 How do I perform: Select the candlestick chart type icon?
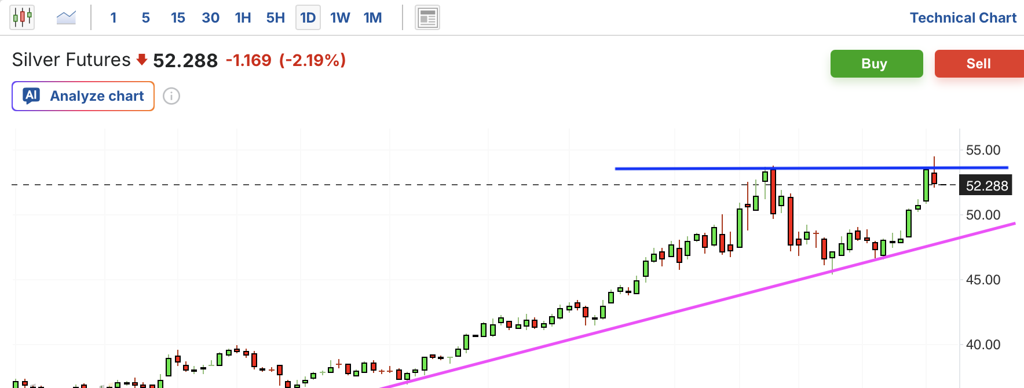(x=22, y=17)
